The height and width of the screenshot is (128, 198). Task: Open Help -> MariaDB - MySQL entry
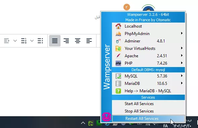point(148,91)
